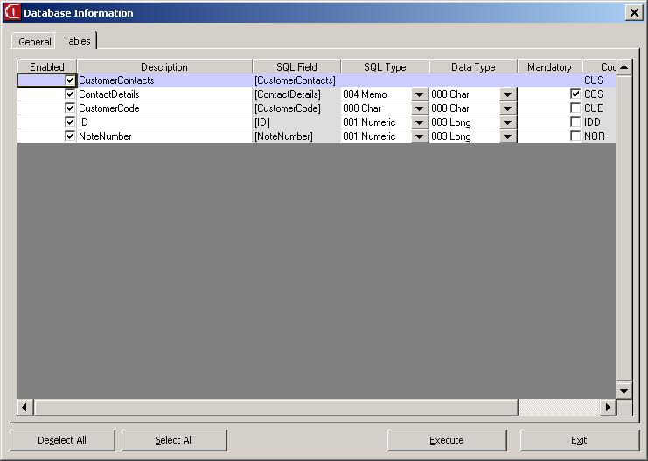The width and height of the screenshot is (648, 461).
Task: Select the NoteNumber description cell
Action: click(164, 136)
